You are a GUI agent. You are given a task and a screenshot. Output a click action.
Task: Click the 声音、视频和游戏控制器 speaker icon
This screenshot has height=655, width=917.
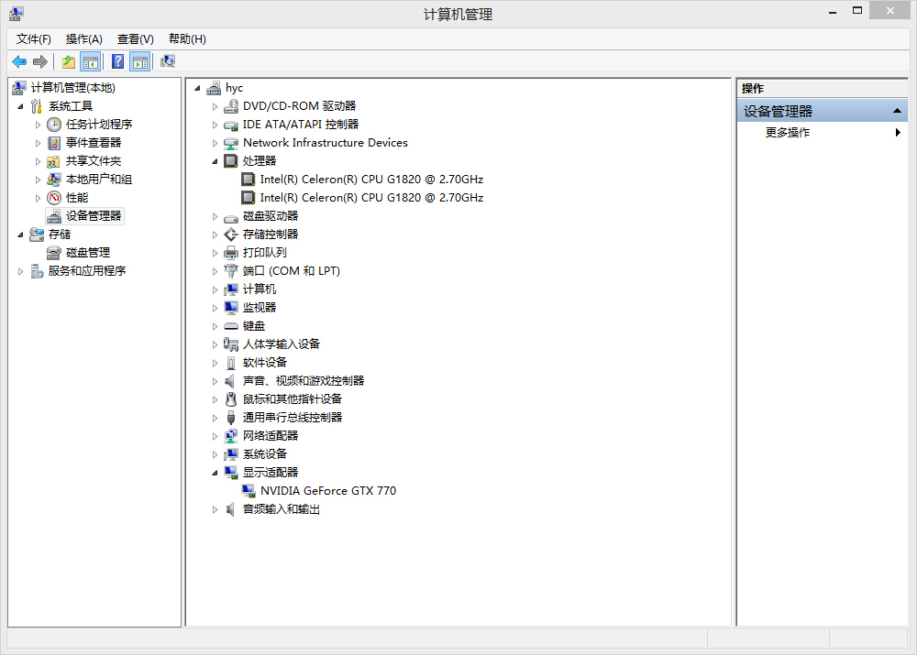click(230, 381)
